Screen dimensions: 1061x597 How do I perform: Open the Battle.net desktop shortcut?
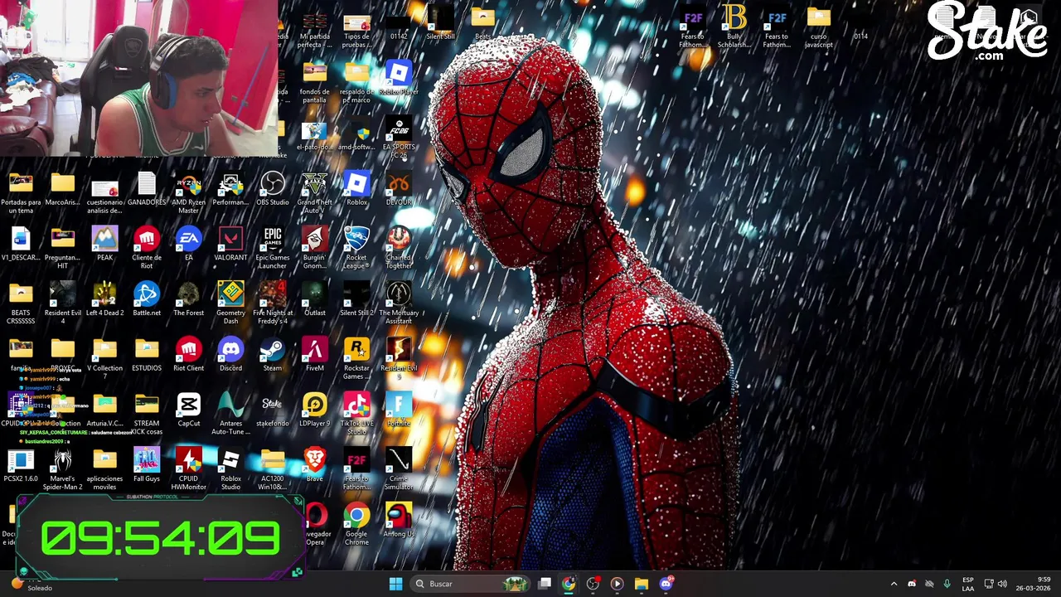[147, 299]
